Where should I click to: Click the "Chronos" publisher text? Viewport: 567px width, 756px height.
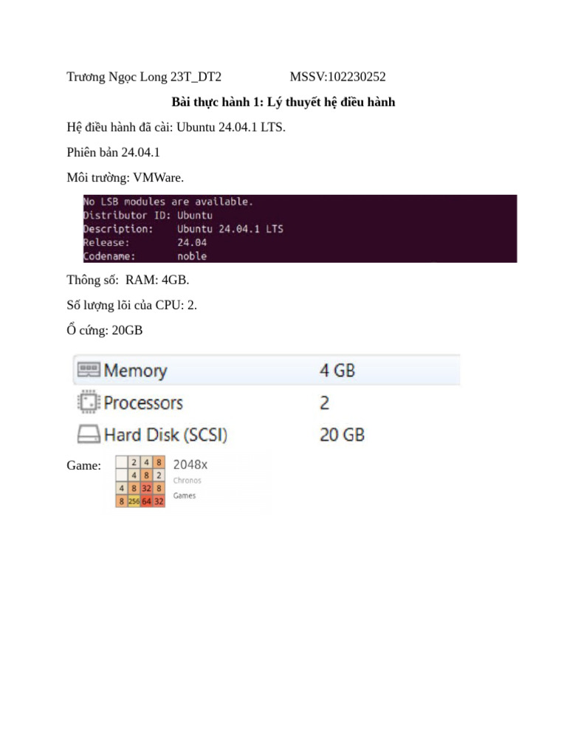(x=187, y=481)
